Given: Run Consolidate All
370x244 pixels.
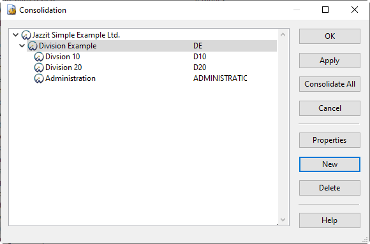Looking at the screenshot, I should click(330, 84).
